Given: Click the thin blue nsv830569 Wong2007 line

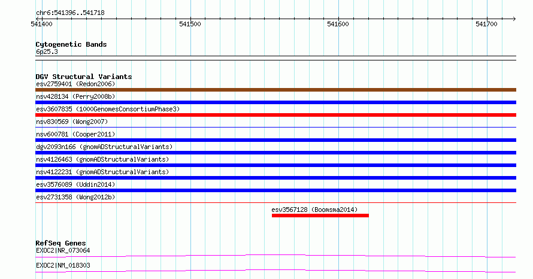Looking at the screenshot, I should 275,128.
